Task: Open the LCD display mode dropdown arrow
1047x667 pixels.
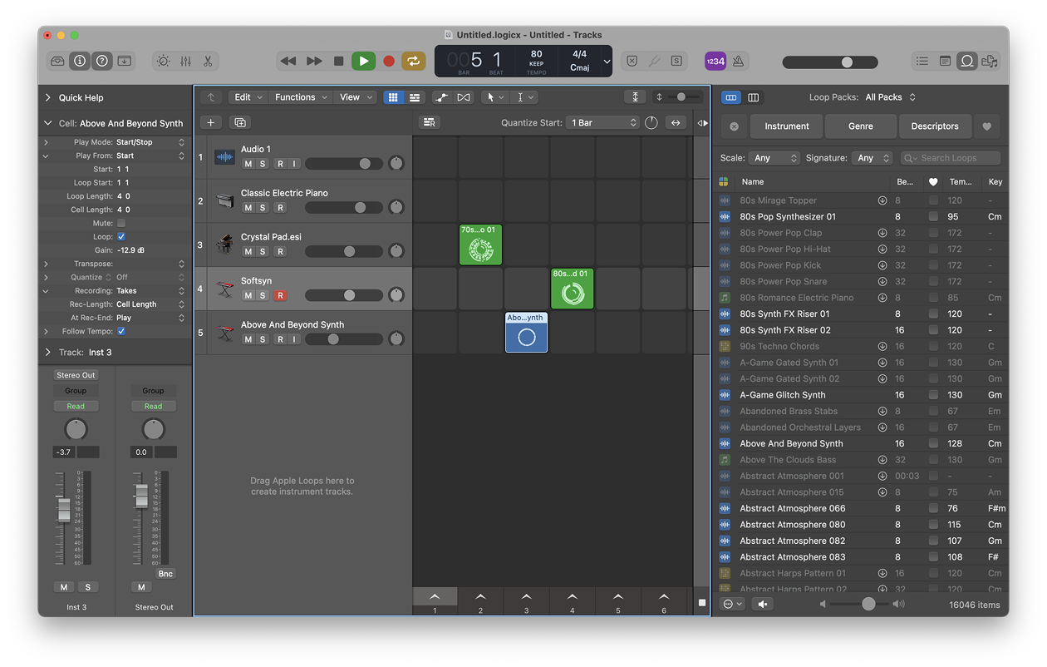Action: [607, 62]
